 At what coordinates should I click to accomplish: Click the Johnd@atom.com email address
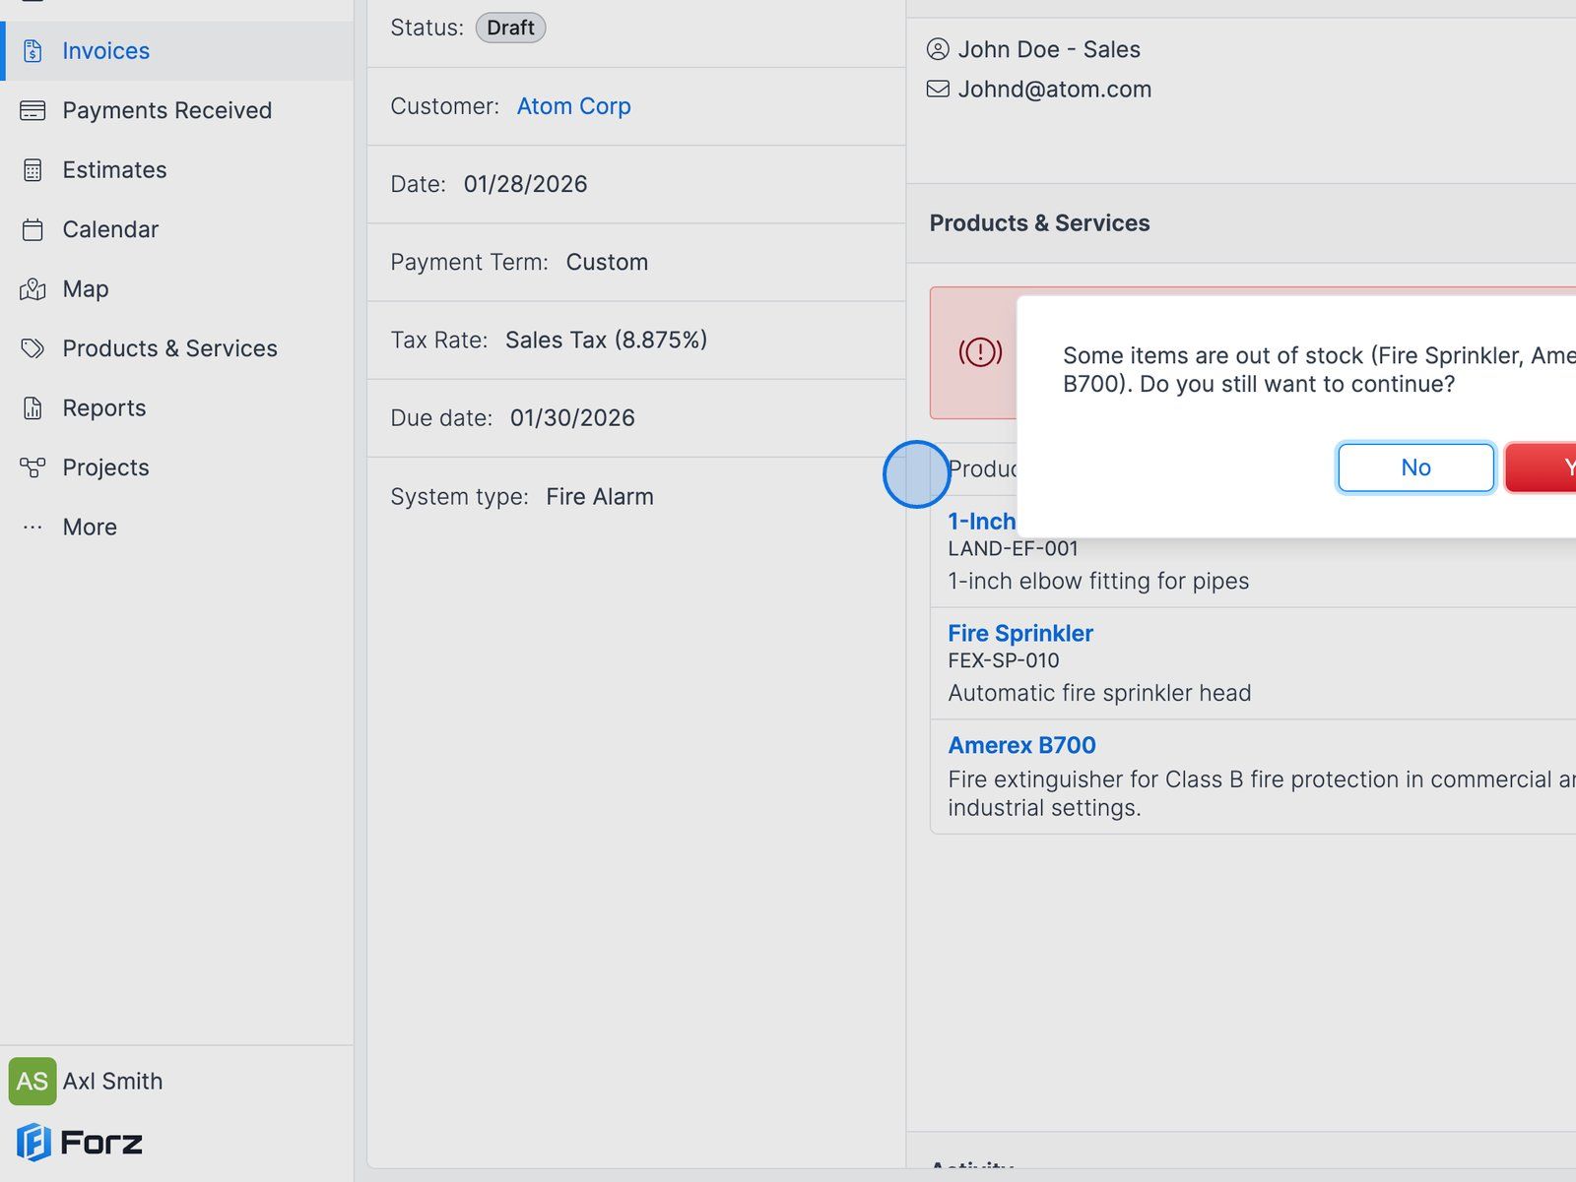(x=1054, y=90)
